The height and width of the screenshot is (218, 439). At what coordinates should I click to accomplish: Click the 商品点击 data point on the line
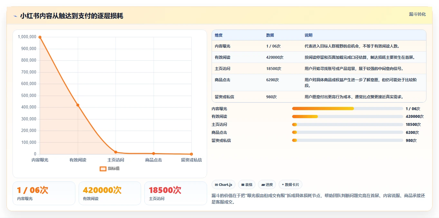click(x=154, y=153)
